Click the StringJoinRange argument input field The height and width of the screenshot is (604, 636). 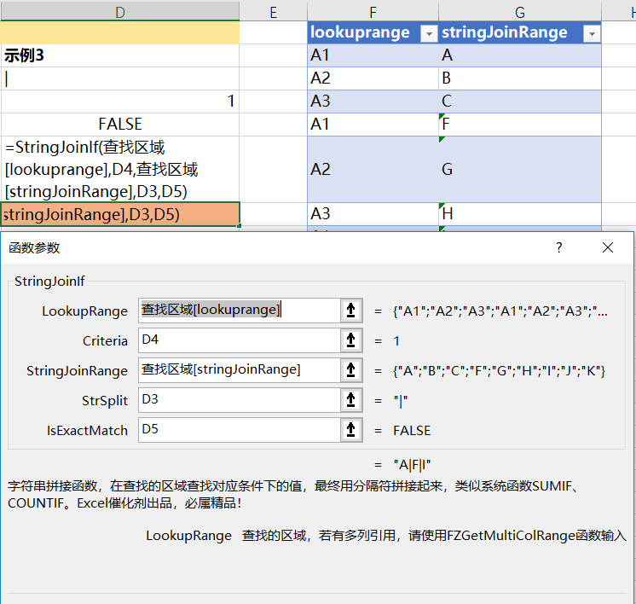pyautogui.click(x=240, y=370)
